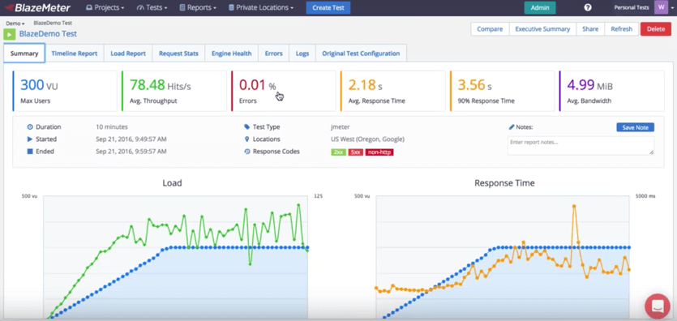The image size is (677, 321).
Task: Click the green dip point in Load chart
Action: tap(250, 263)
